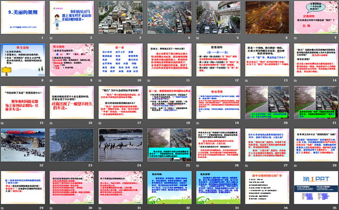Click the animation star icon under slide 16
The width and height of the screenshot is (339, 210).
pos(51,123)
